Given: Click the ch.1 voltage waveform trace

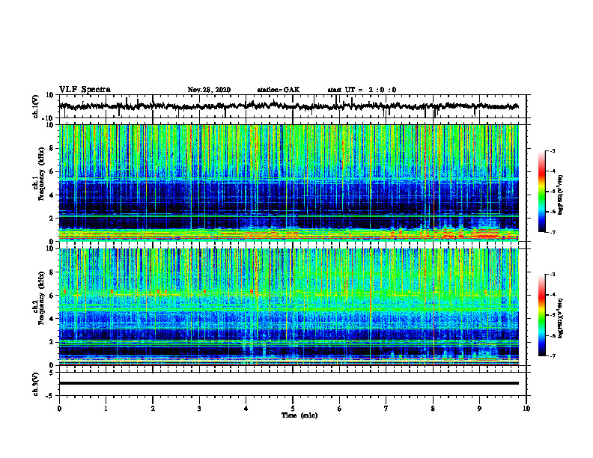Looking at the screenshot, I should click(288, 106).
